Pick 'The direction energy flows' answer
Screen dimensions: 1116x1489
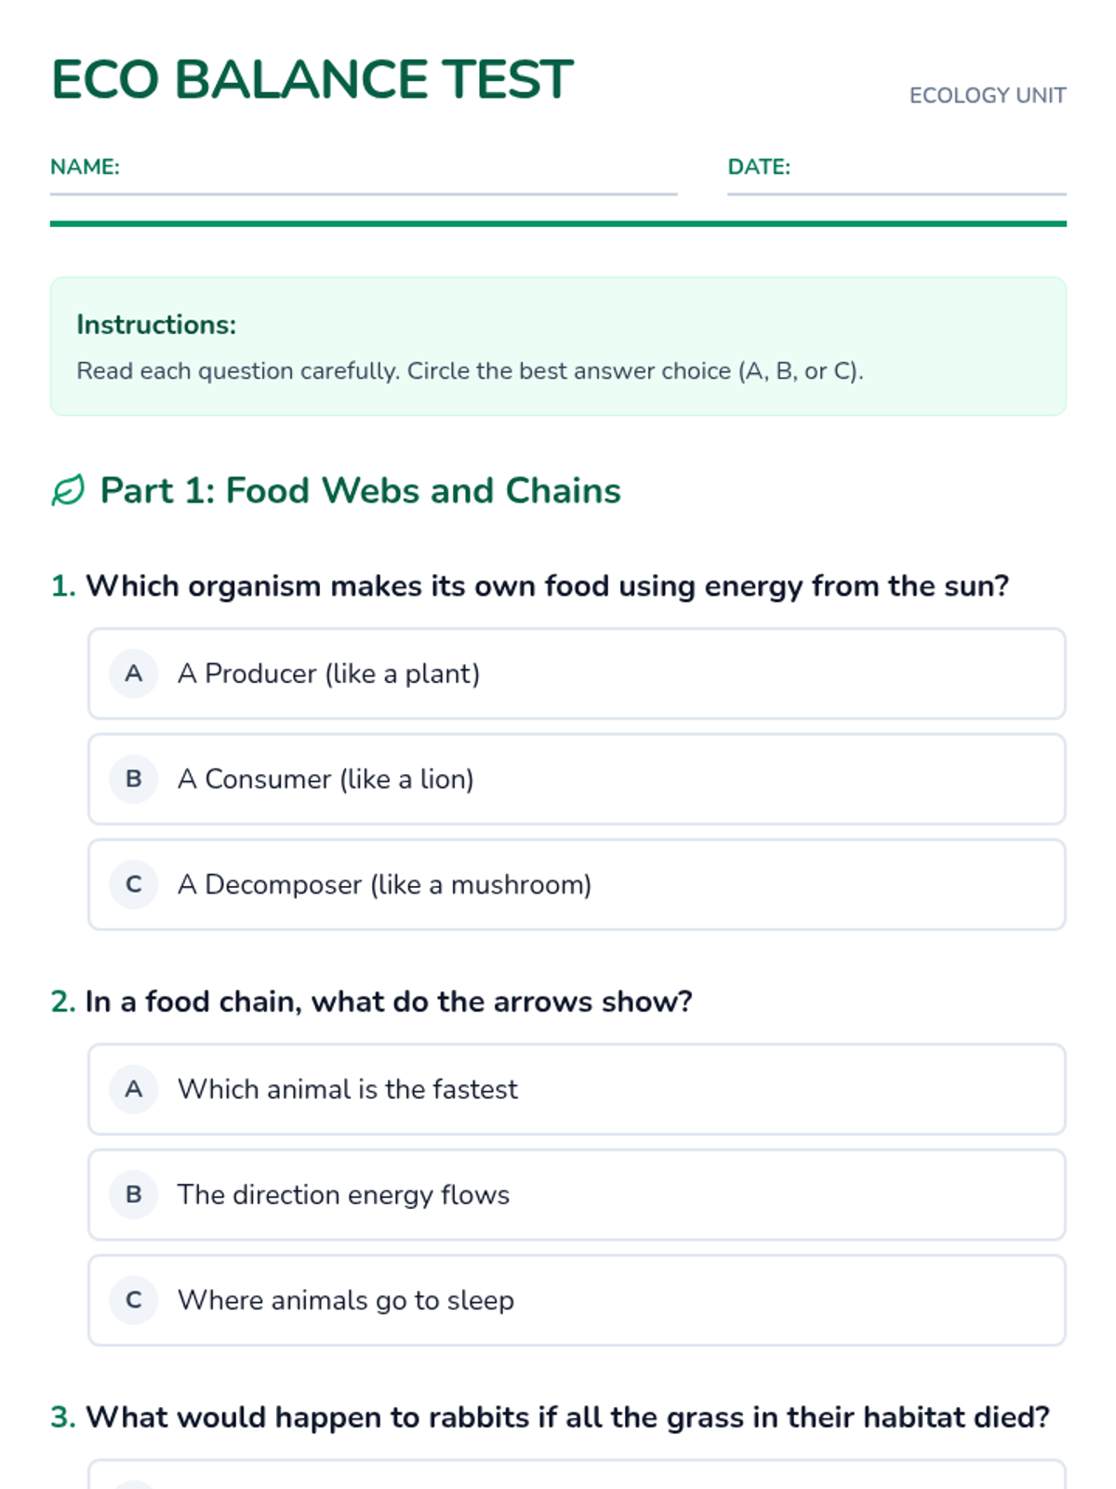577,1194
